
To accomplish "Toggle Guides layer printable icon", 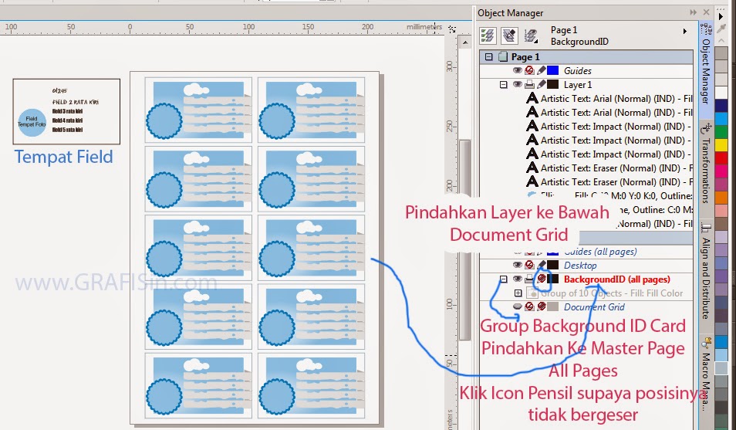I will (529, 70).
